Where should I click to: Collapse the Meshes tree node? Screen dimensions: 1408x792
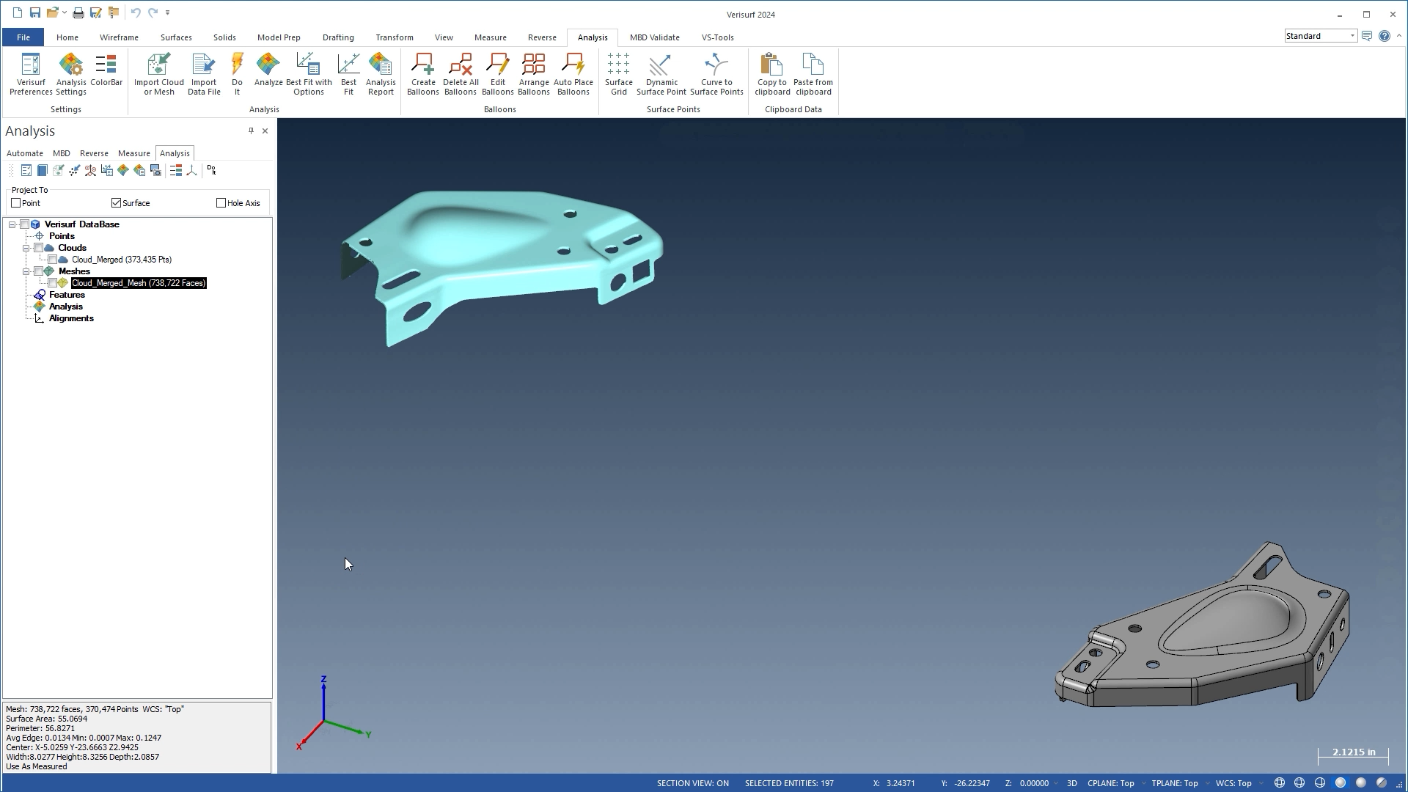click(26, 271)
